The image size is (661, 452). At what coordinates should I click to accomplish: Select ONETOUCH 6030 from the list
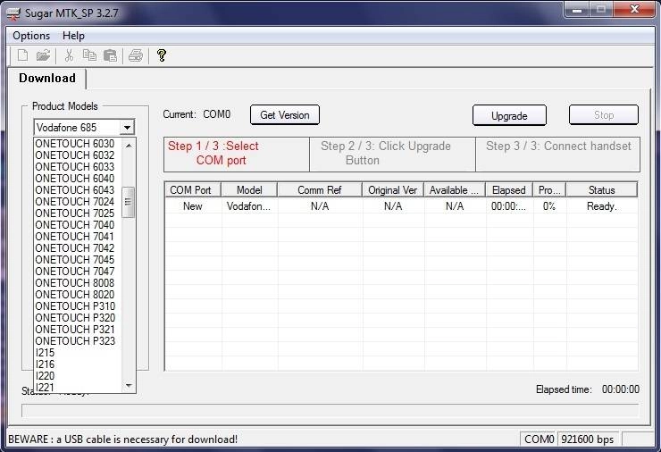[78, 144]
